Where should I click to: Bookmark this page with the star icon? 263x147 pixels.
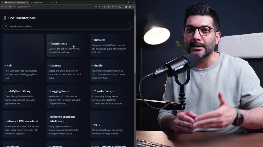(100, 7)
